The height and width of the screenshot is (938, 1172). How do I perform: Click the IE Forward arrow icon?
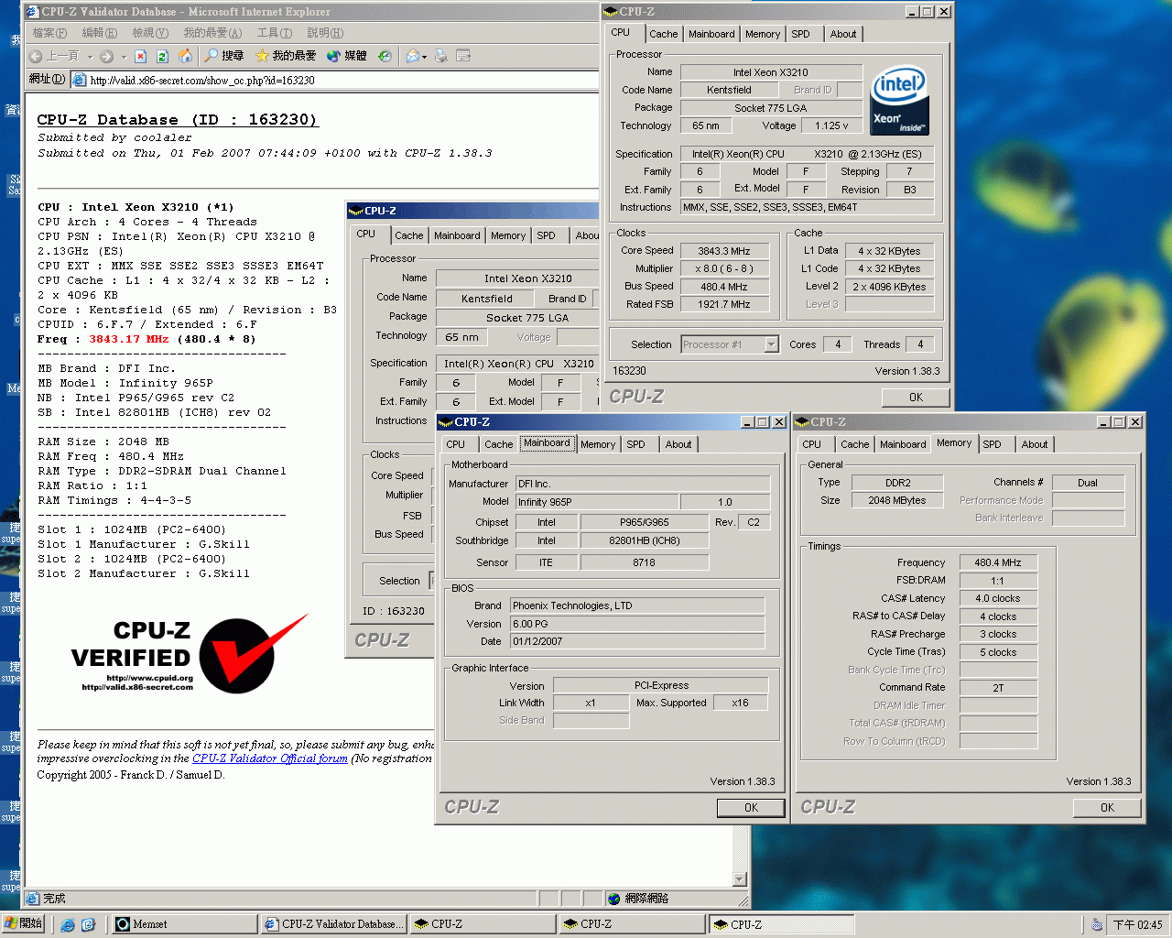click(x=106, y=56)
